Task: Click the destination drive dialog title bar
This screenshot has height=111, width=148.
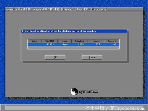Action: point(74,31)
